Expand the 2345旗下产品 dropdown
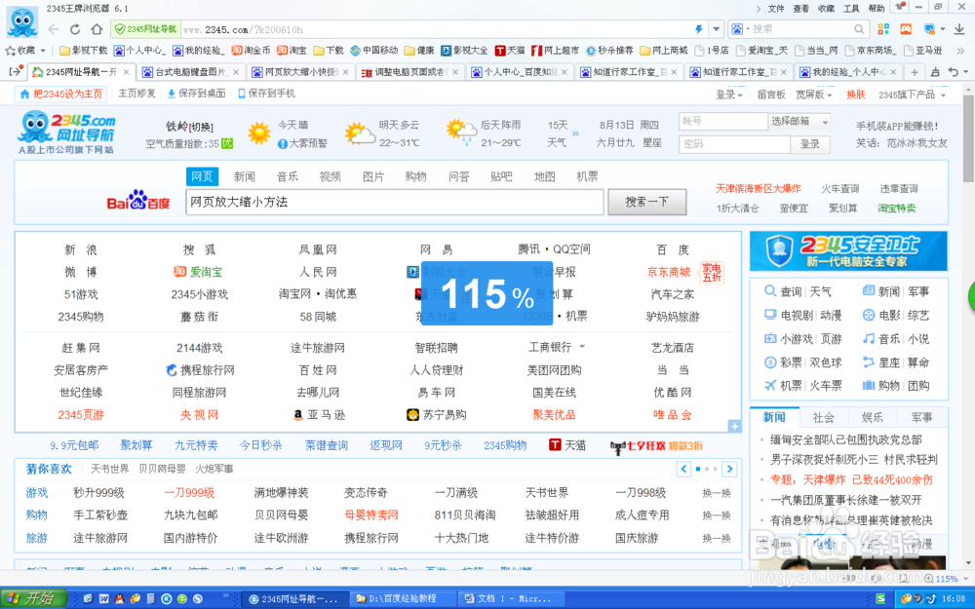Image resolution: width=975 pixels, height=609 pixels. pos(913,95)
